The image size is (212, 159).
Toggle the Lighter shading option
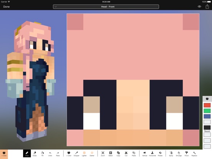pyautogui.click(x=84, y=154)
